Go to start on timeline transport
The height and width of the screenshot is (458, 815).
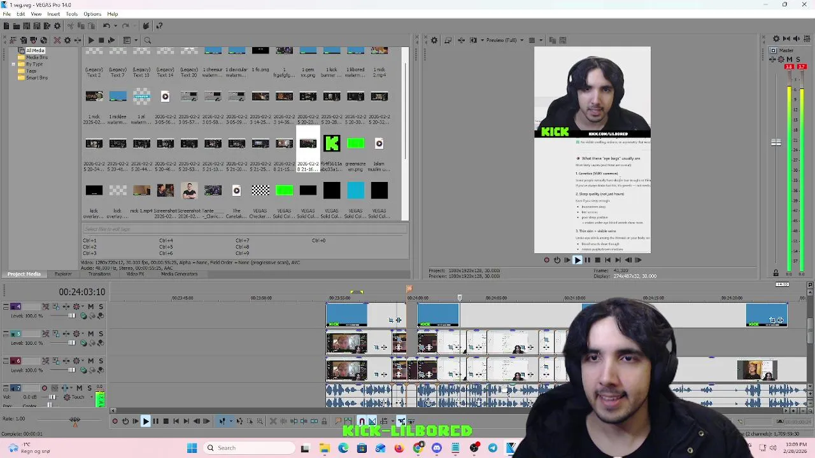pyautogui.click(x=176, y=421)
